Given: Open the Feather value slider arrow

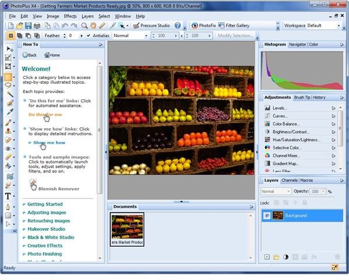Looking at the screenshot, I should [81, 35].
